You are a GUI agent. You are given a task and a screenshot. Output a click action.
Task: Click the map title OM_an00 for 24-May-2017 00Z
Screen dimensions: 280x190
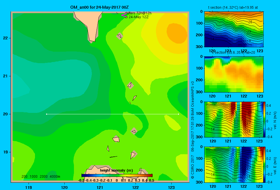(99, 7)
